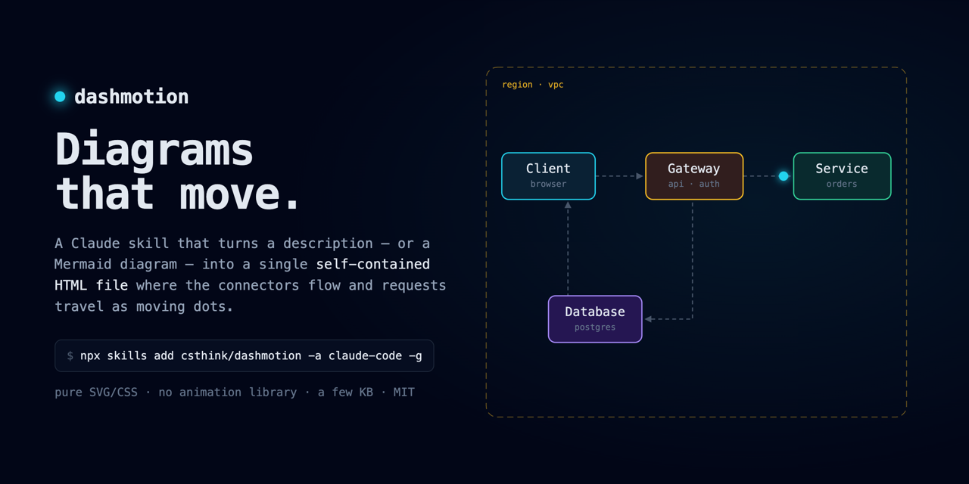Screen dimensions: 969x484
Task: Select the Gateway api auth node
Action: (694, 176)
